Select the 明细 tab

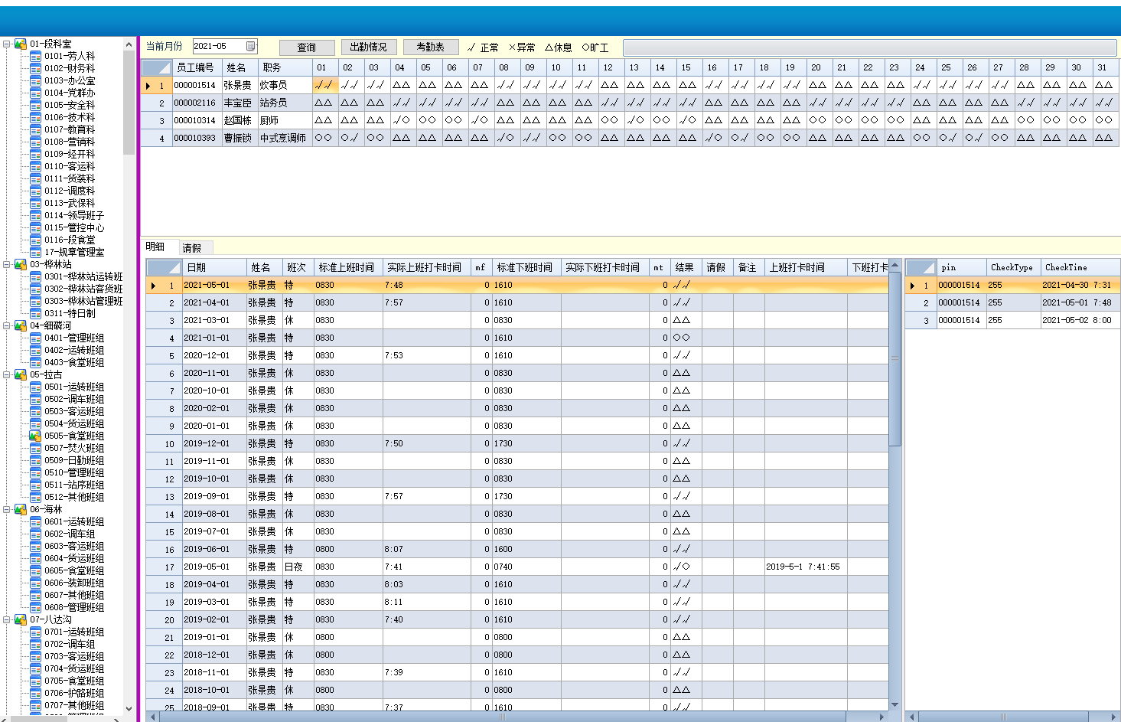pos(155,247)
